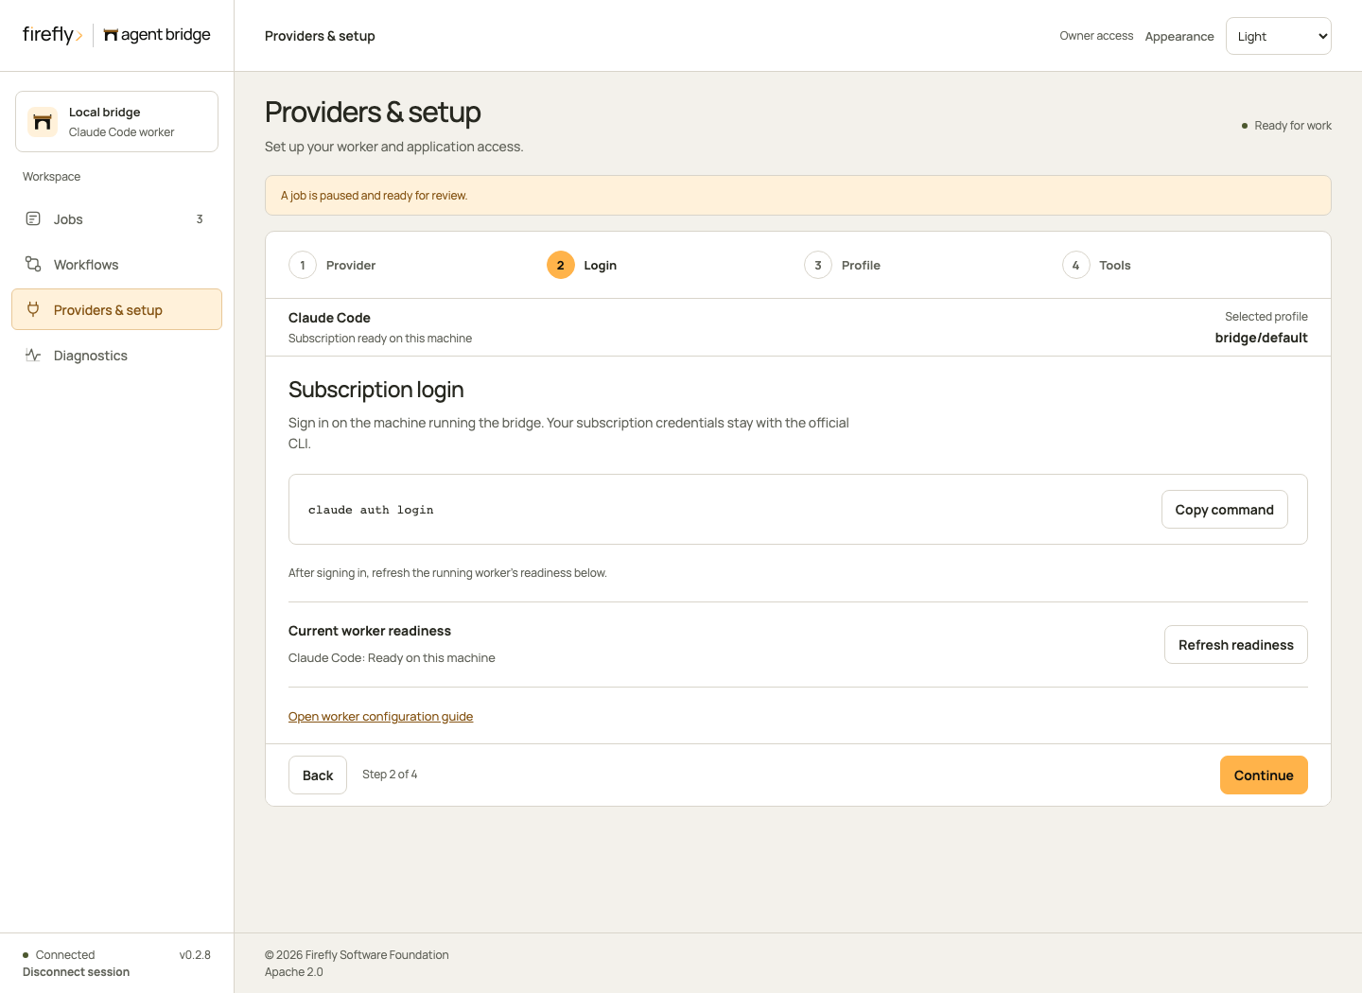Click 'Subscription ready on this machine' text
Screen dimensions: 1362x993
(x=380, y=339)
